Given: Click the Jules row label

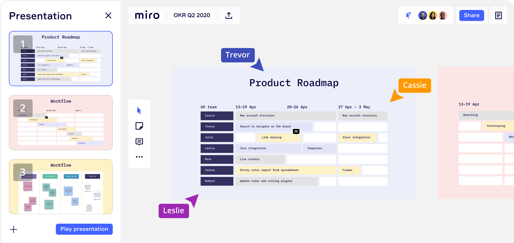Looking at the screenshot, I should (217, 138).
